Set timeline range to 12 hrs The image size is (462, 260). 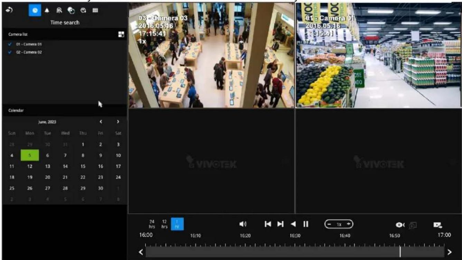tap(165, 224)
